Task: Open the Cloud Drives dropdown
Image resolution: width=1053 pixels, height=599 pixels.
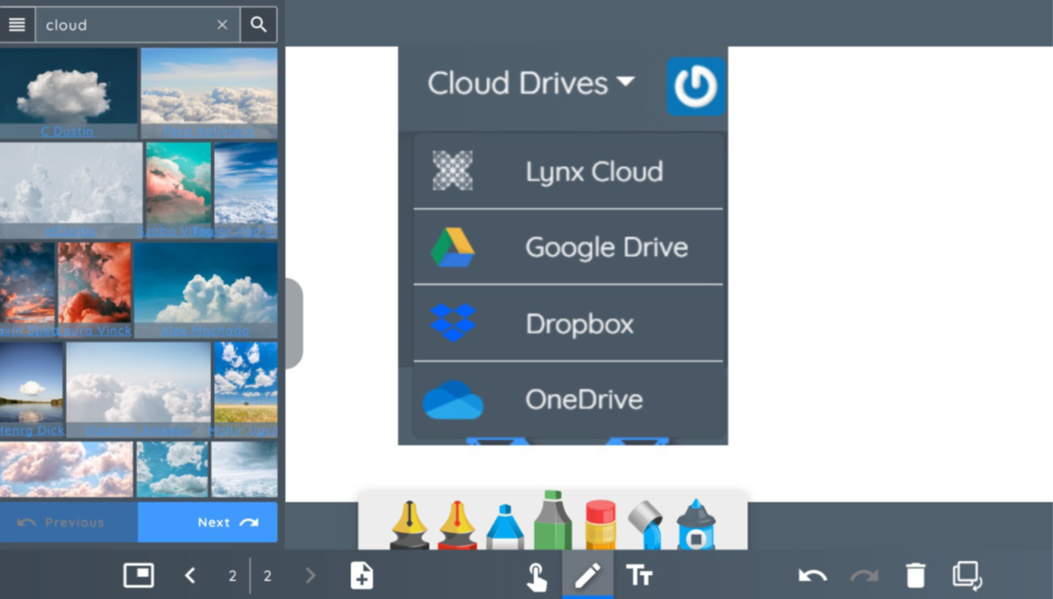Action: coord(530,83)
